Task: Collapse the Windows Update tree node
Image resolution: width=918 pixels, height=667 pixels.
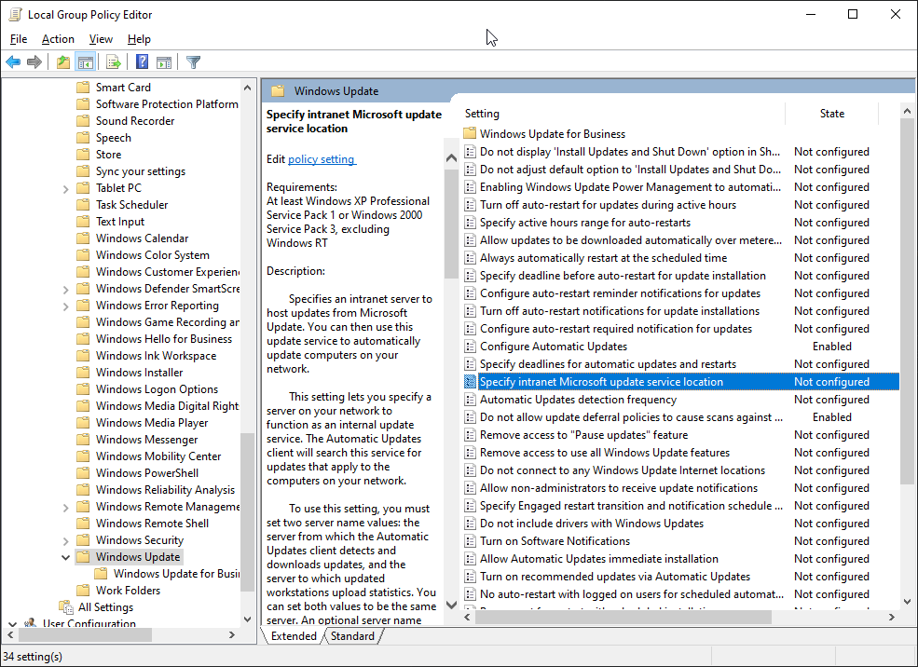Action: click(x=65, y=558)
